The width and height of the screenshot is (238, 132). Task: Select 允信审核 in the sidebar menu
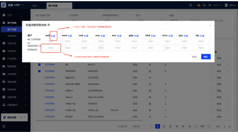tap(12, 36)
